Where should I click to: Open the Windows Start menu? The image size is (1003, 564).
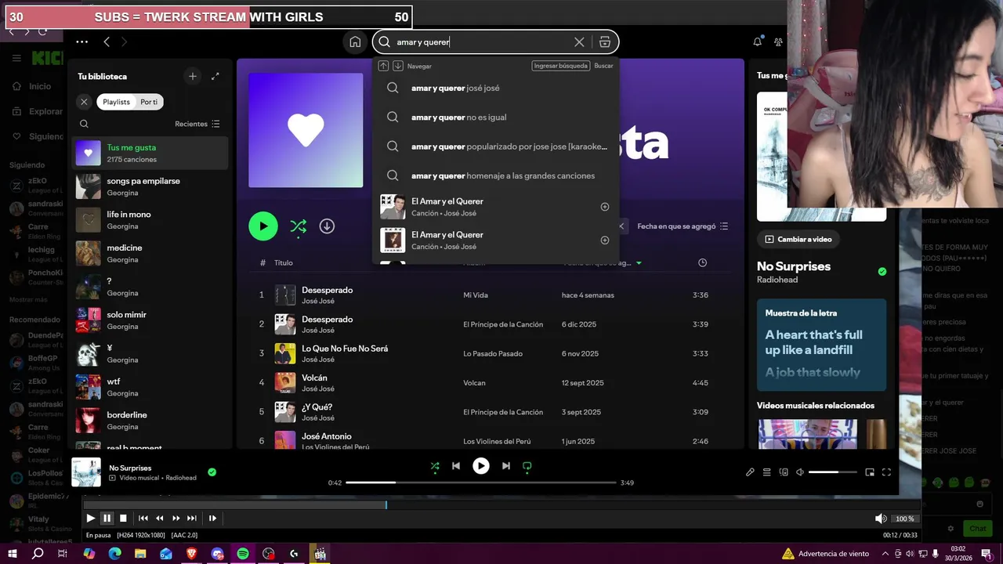(x=12, y=554)
